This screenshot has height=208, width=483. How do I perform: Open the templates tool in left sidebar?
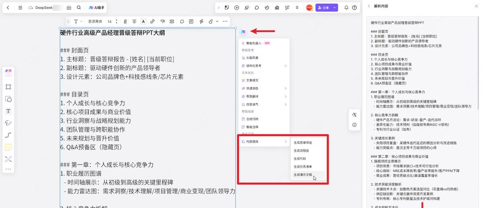coord(8,72)
